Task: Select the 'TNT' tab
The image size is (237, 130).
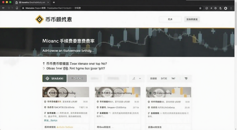Action: (x=173, y=79)
